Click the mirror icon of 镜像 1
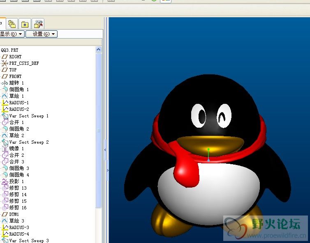The height and width of the screenshot is (243, 310). coord(5,149)
